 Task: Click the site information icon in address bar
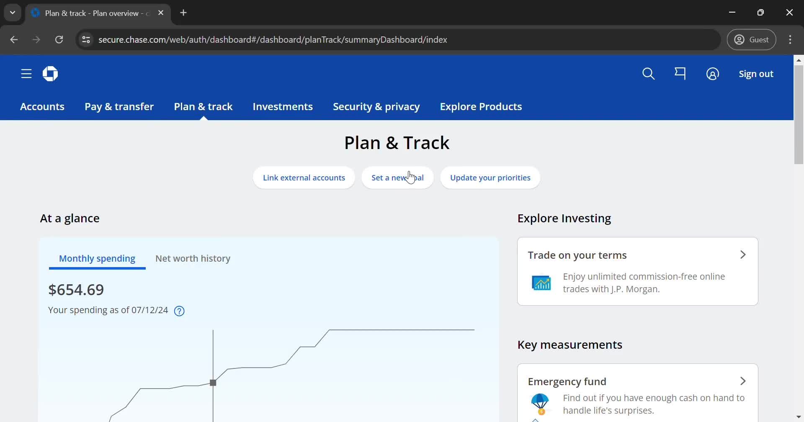86,39
